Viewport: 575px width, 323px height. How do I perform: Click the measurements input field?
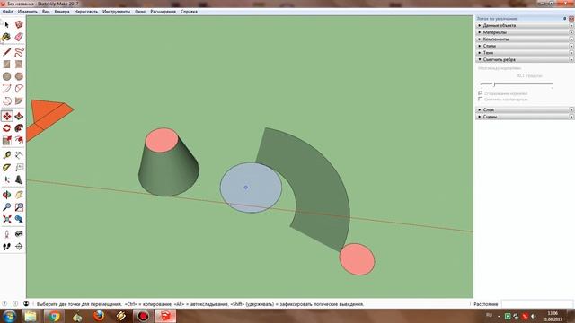click(537, 304)
